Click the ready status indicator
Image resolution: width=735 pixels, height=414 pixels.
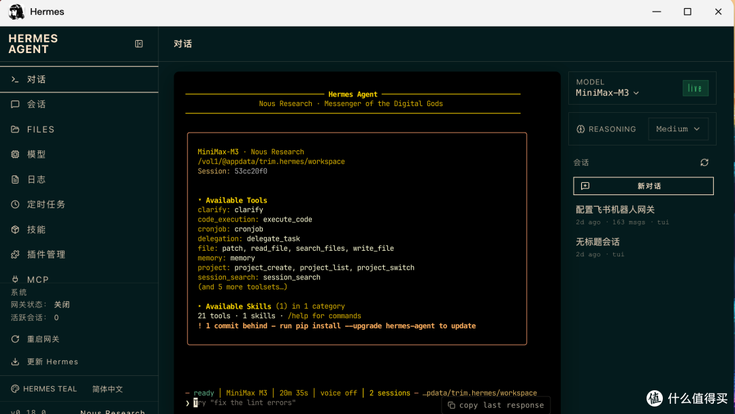[x=203, y=393]
